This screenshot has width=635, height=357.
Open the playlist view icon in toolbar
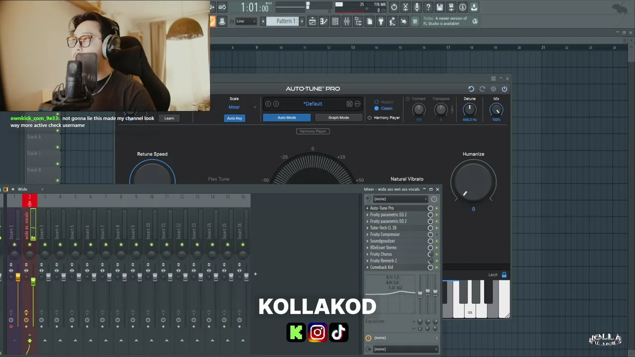tap(313, 21)
